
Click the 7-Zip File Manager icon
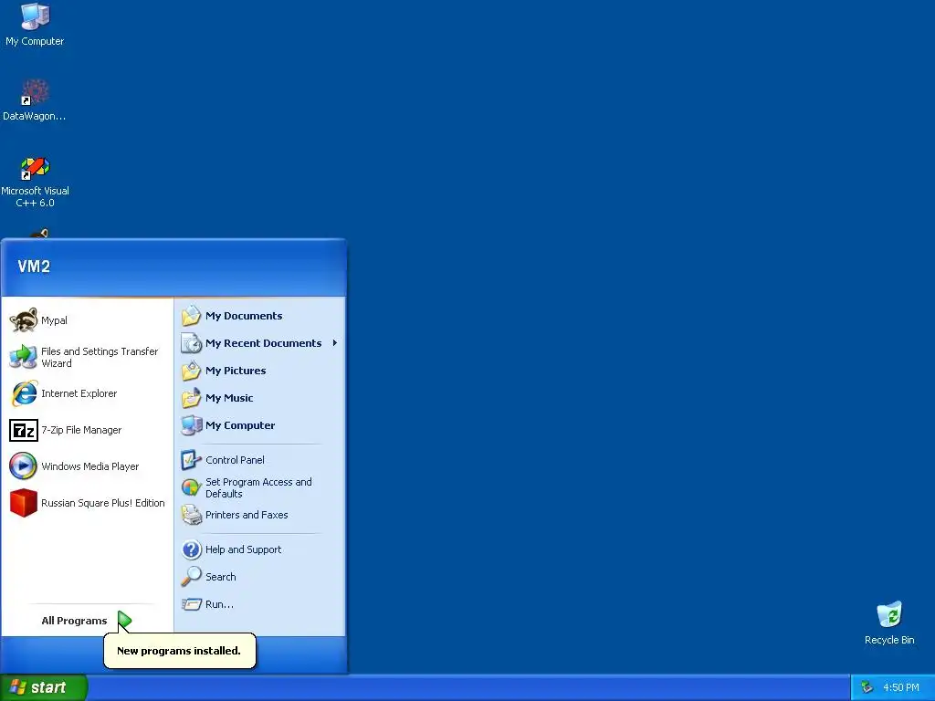23,430
